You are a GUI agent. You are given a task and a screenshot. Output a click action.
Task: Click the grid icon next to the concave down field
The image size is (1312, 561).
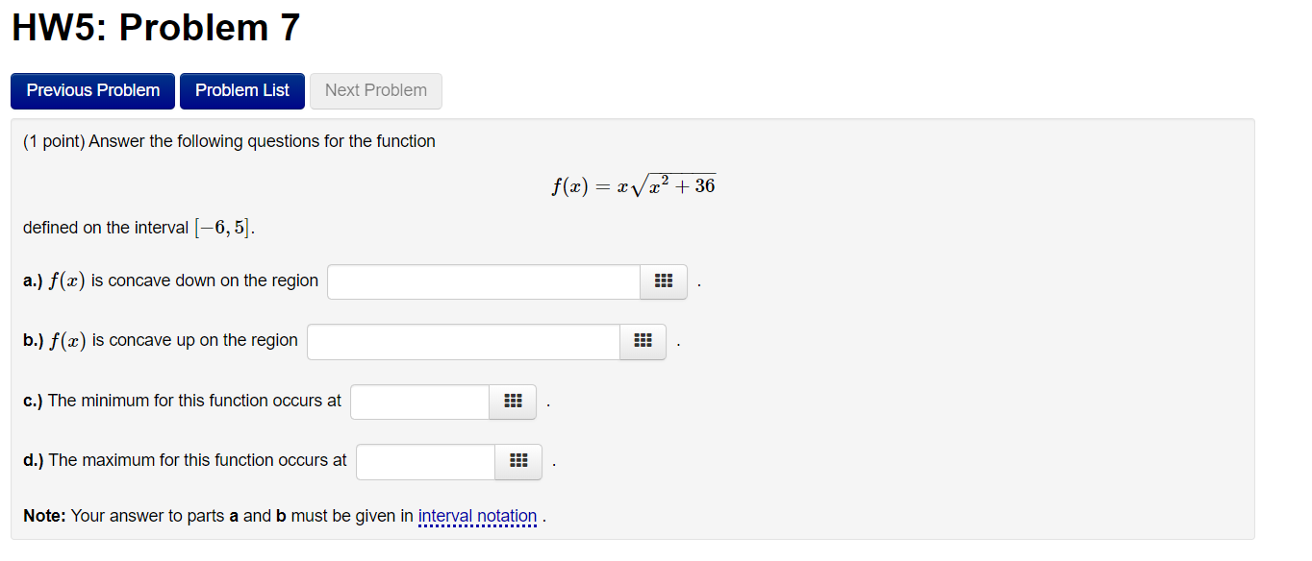point(663,281)
